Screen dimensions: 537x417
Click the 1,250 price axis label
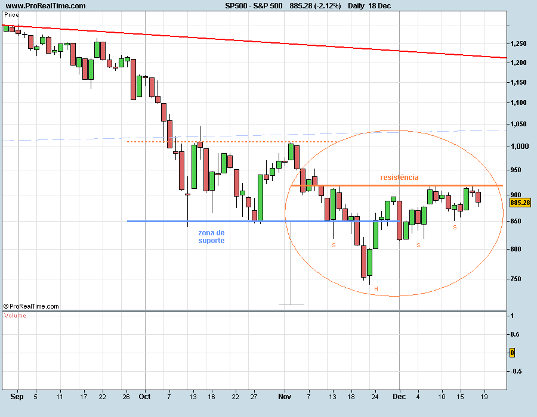(x=518, y=43)
